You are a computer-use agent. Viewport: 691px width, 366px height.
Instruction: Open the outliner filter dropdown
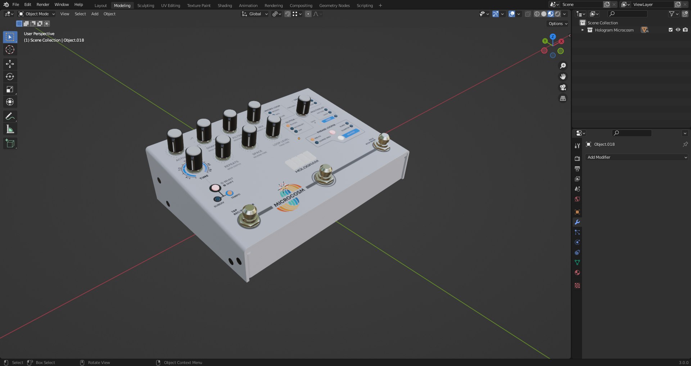tap(674, 14)
